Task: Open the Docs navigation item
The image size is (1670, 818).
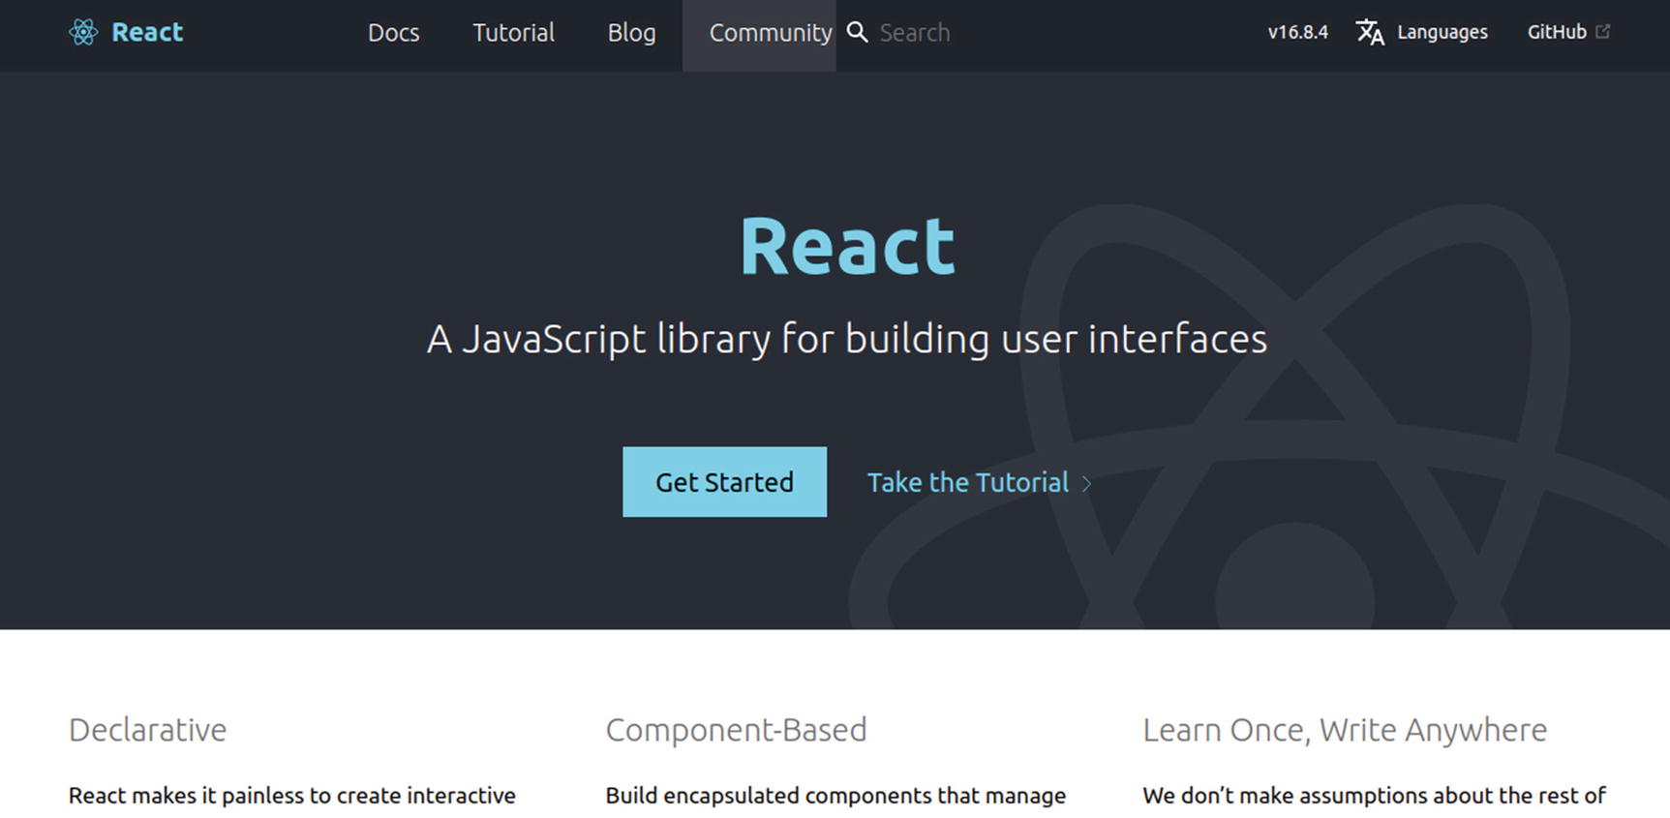Action: click(x=393, y=33)
